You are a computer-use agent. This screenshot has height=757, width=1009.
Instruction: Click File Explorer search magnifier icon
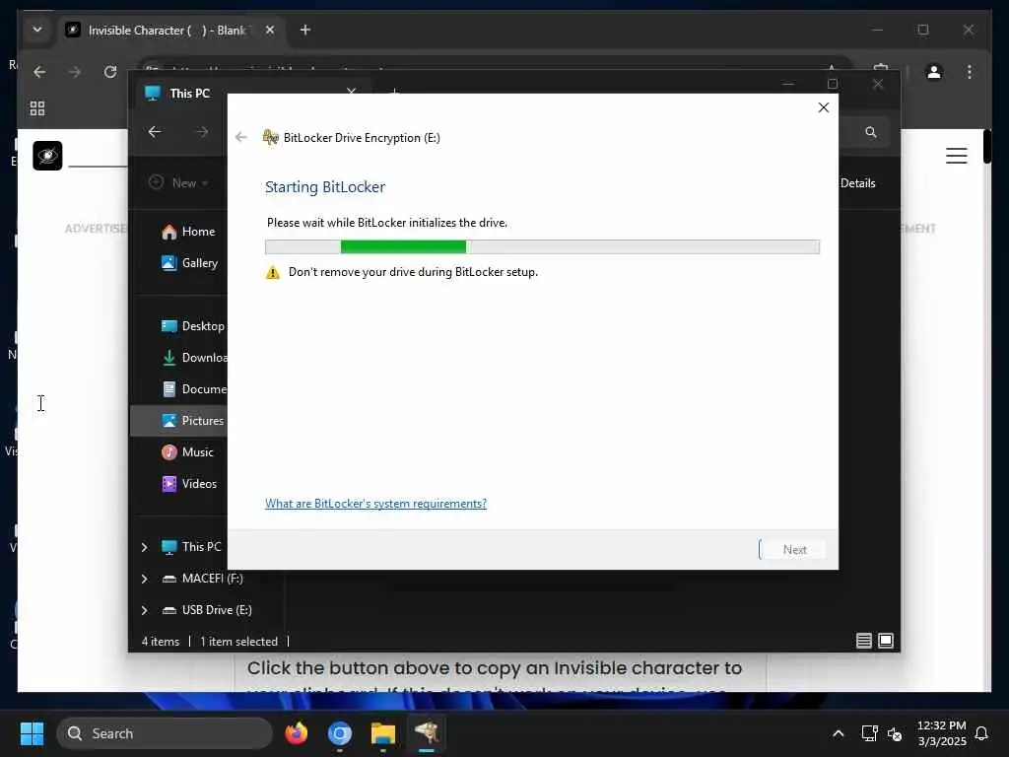[871, 132]
